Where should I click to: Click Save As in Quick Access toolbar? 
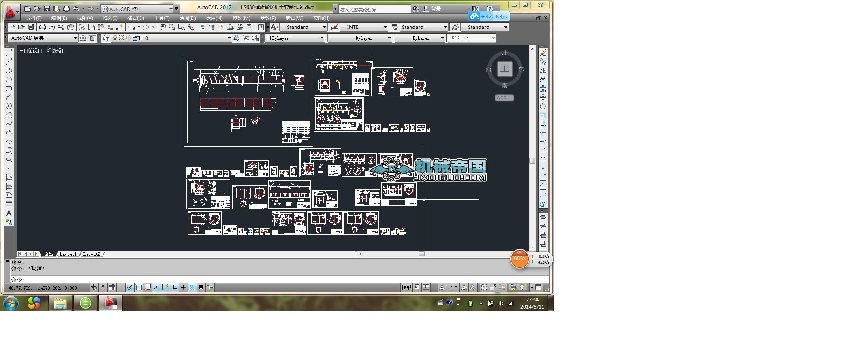pyautogui.click(x=56, y=9)
